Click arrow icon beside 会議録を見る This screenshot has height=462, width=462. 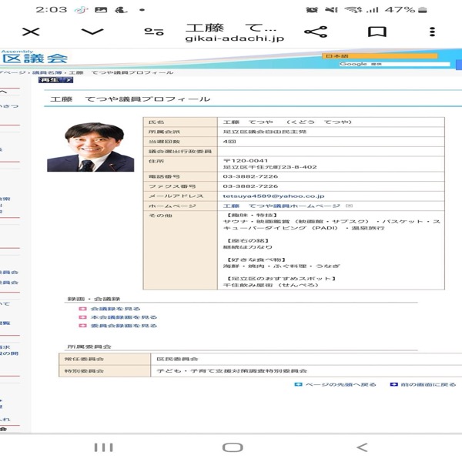[83, 309]
